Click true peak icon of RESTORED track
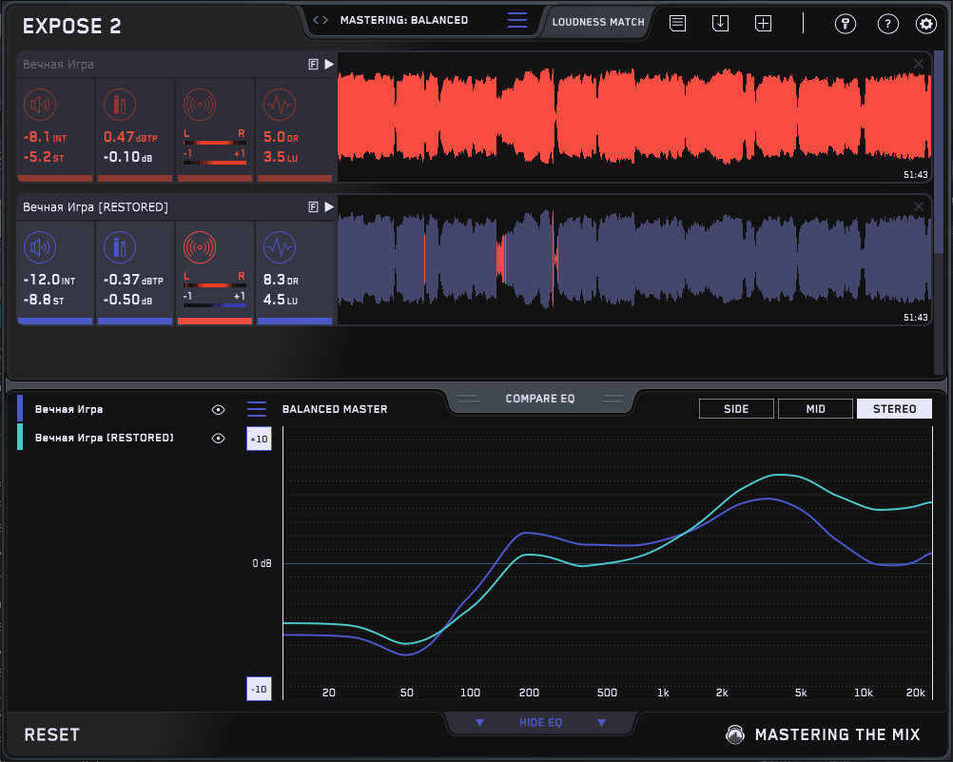The image size is (953, 762). click(120, 247)
